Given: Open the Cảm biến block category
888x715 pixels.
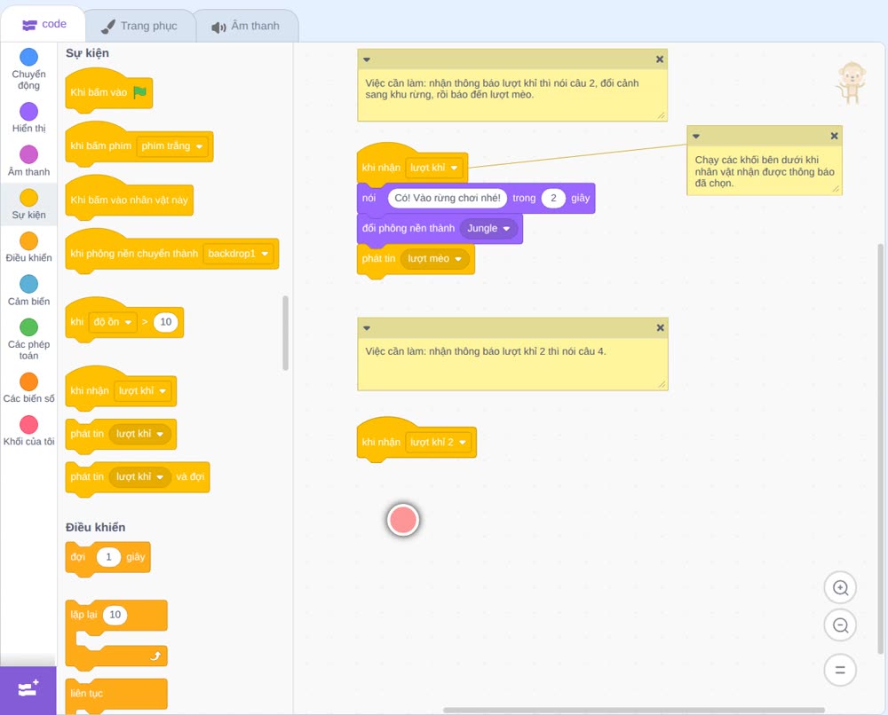Looking at the screenshot, I should [x=28, y=290].
